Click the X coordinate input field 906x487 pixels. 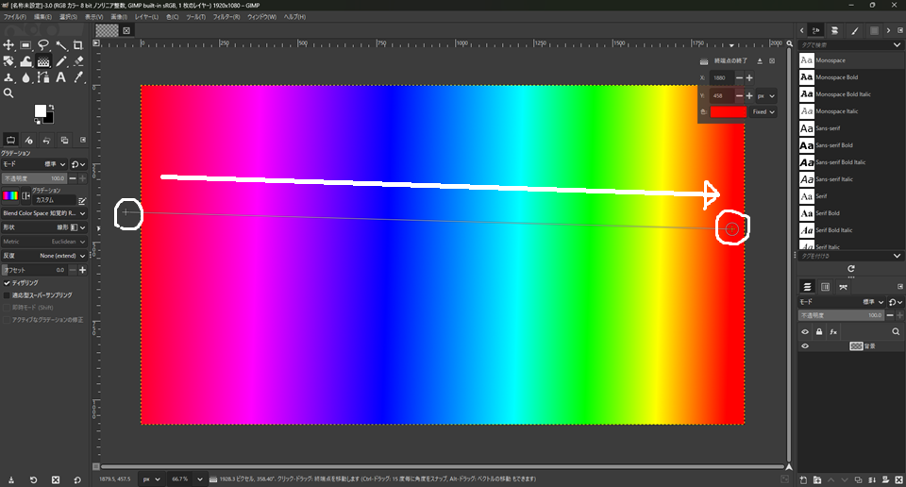pyautogui.click(x=722, y=77)
